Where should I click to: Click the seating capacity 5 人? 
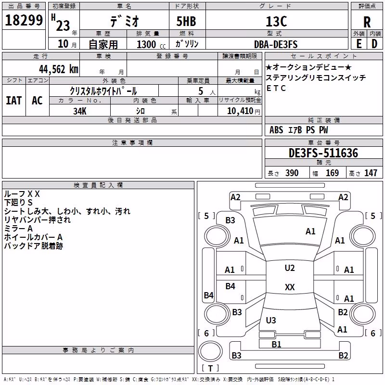(207, 91)
